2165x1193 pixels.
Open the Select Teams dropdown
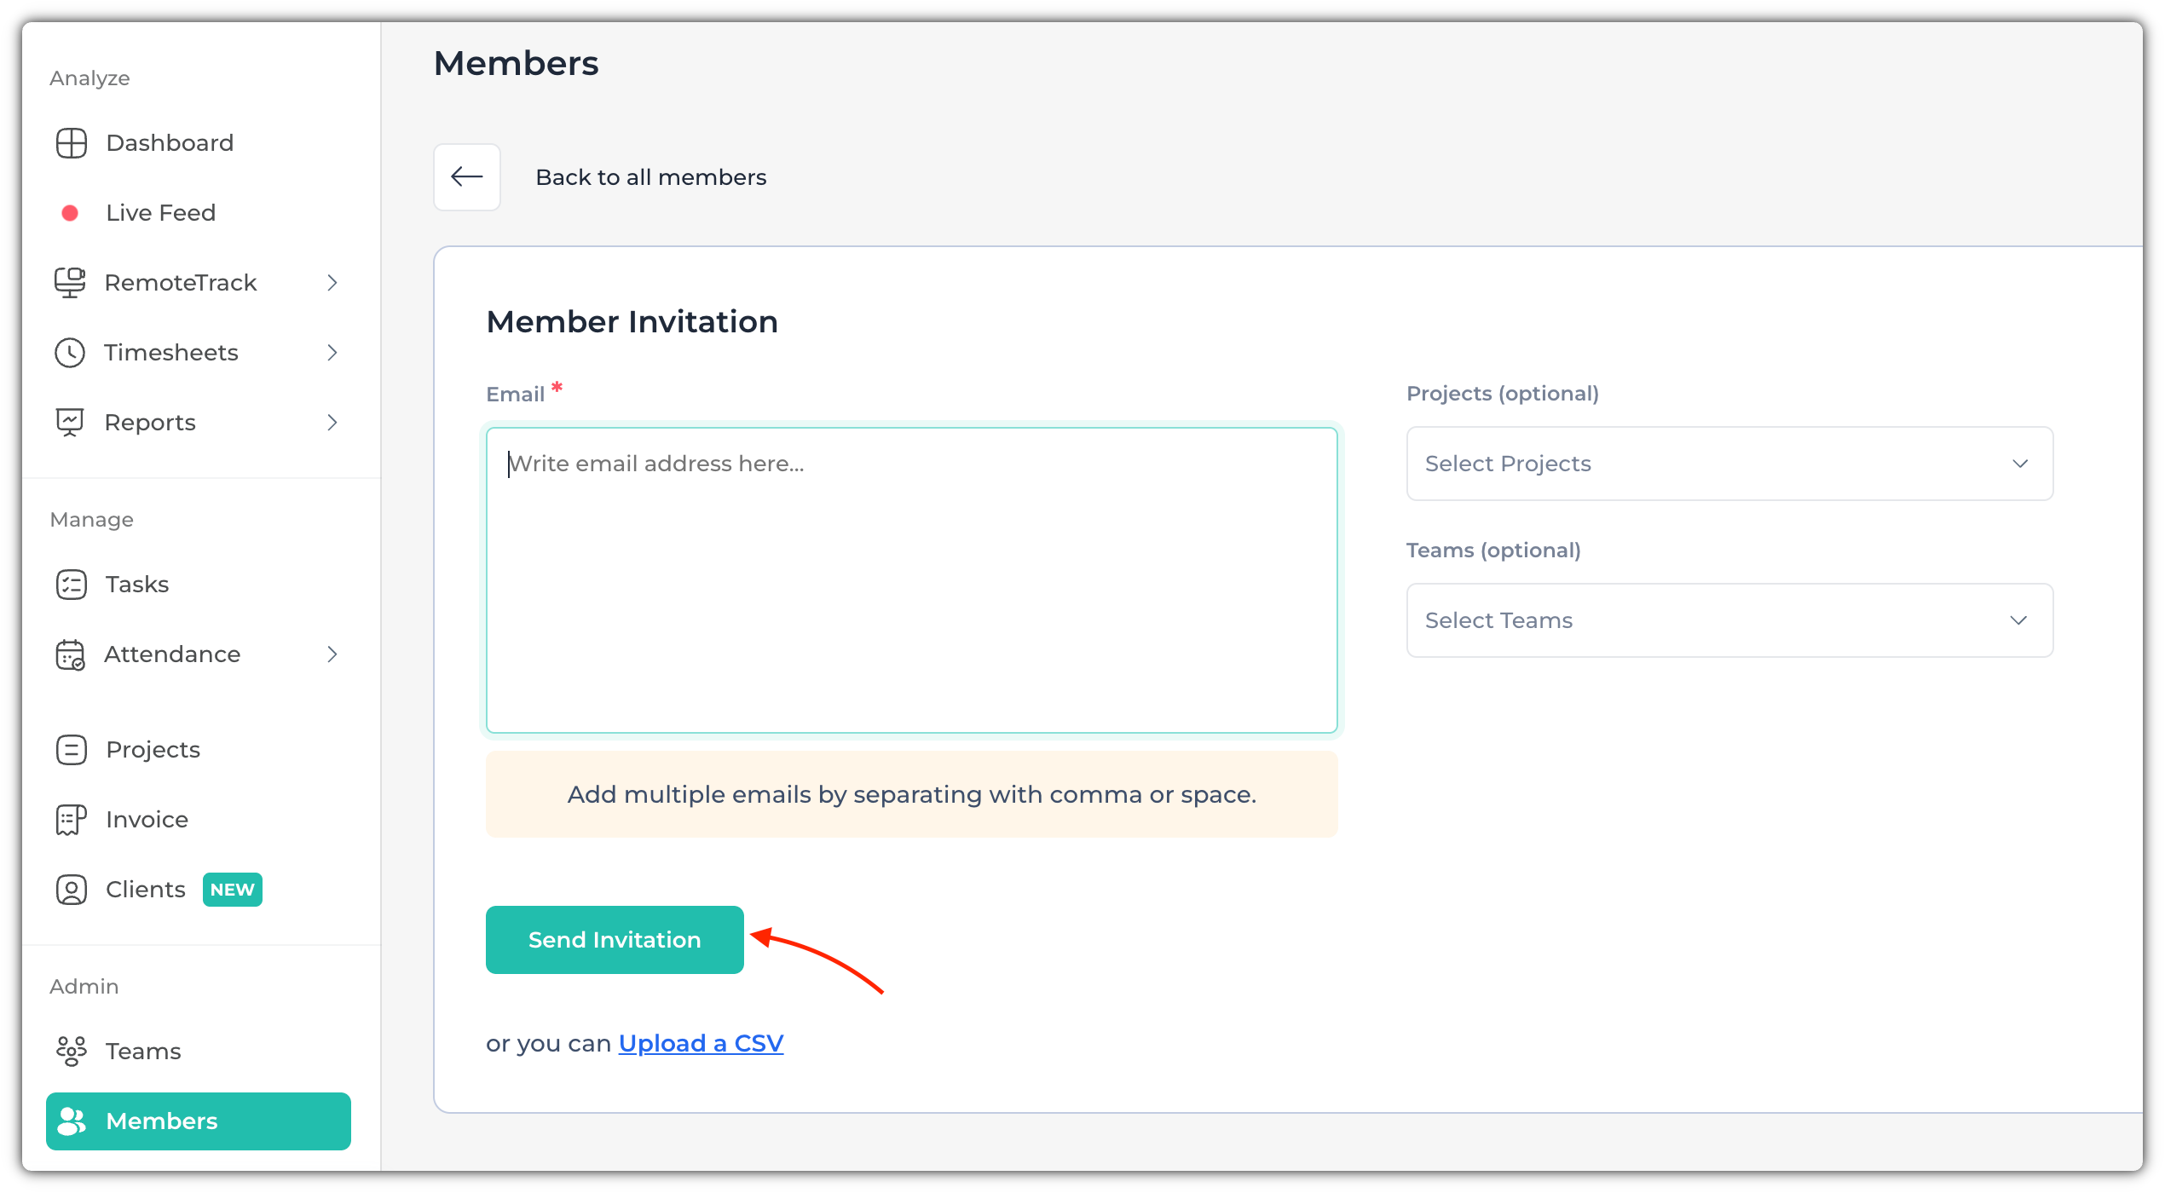click(1729, 620)
